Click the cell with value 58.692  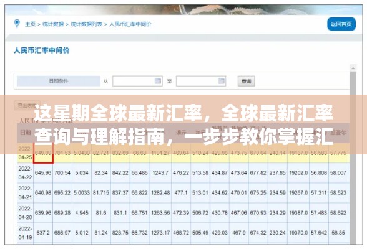[338, 213]
